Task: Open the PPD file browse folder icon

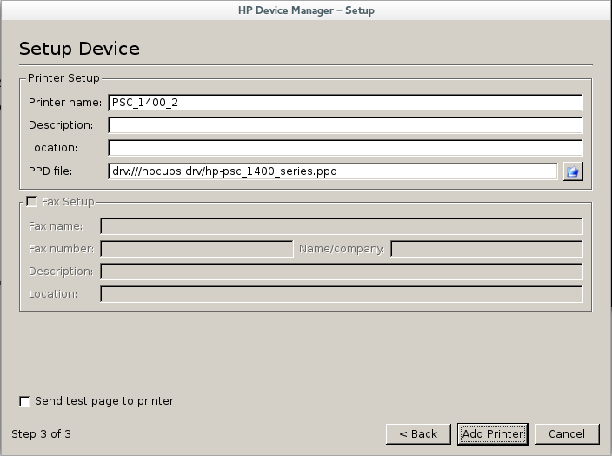Action: tap(573, 171)
